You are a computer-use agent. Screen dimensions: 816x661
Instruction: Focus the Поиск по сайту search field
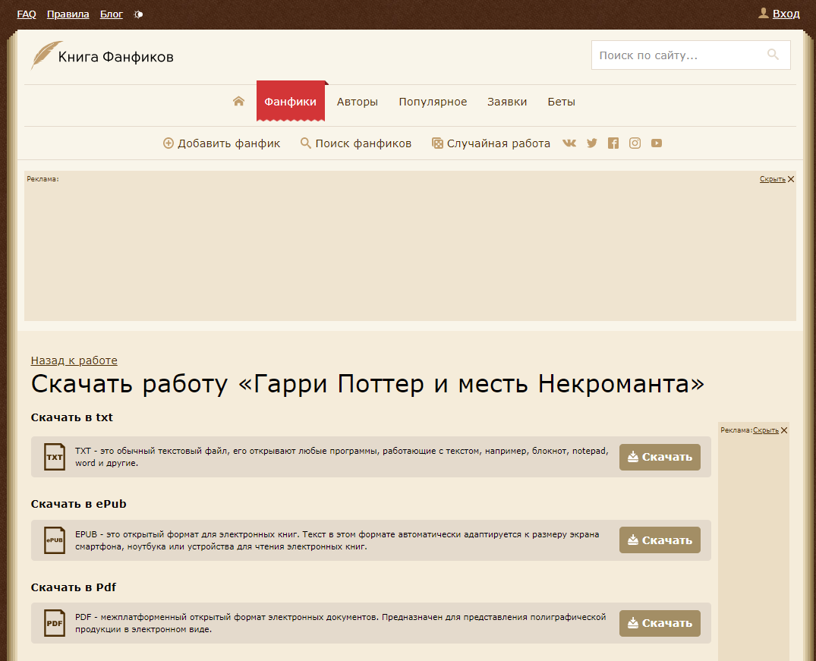691,55
